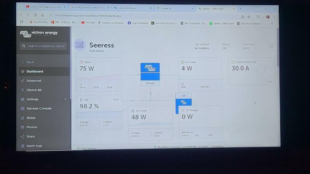
Task: Expand the hidden bookmarks overflow chevron
Action: (x=272, y=23)
